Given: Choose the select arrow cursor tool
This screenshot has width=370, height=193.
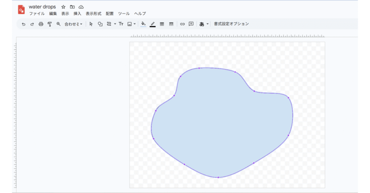Looking at the screenshot, I should [91, 24].
